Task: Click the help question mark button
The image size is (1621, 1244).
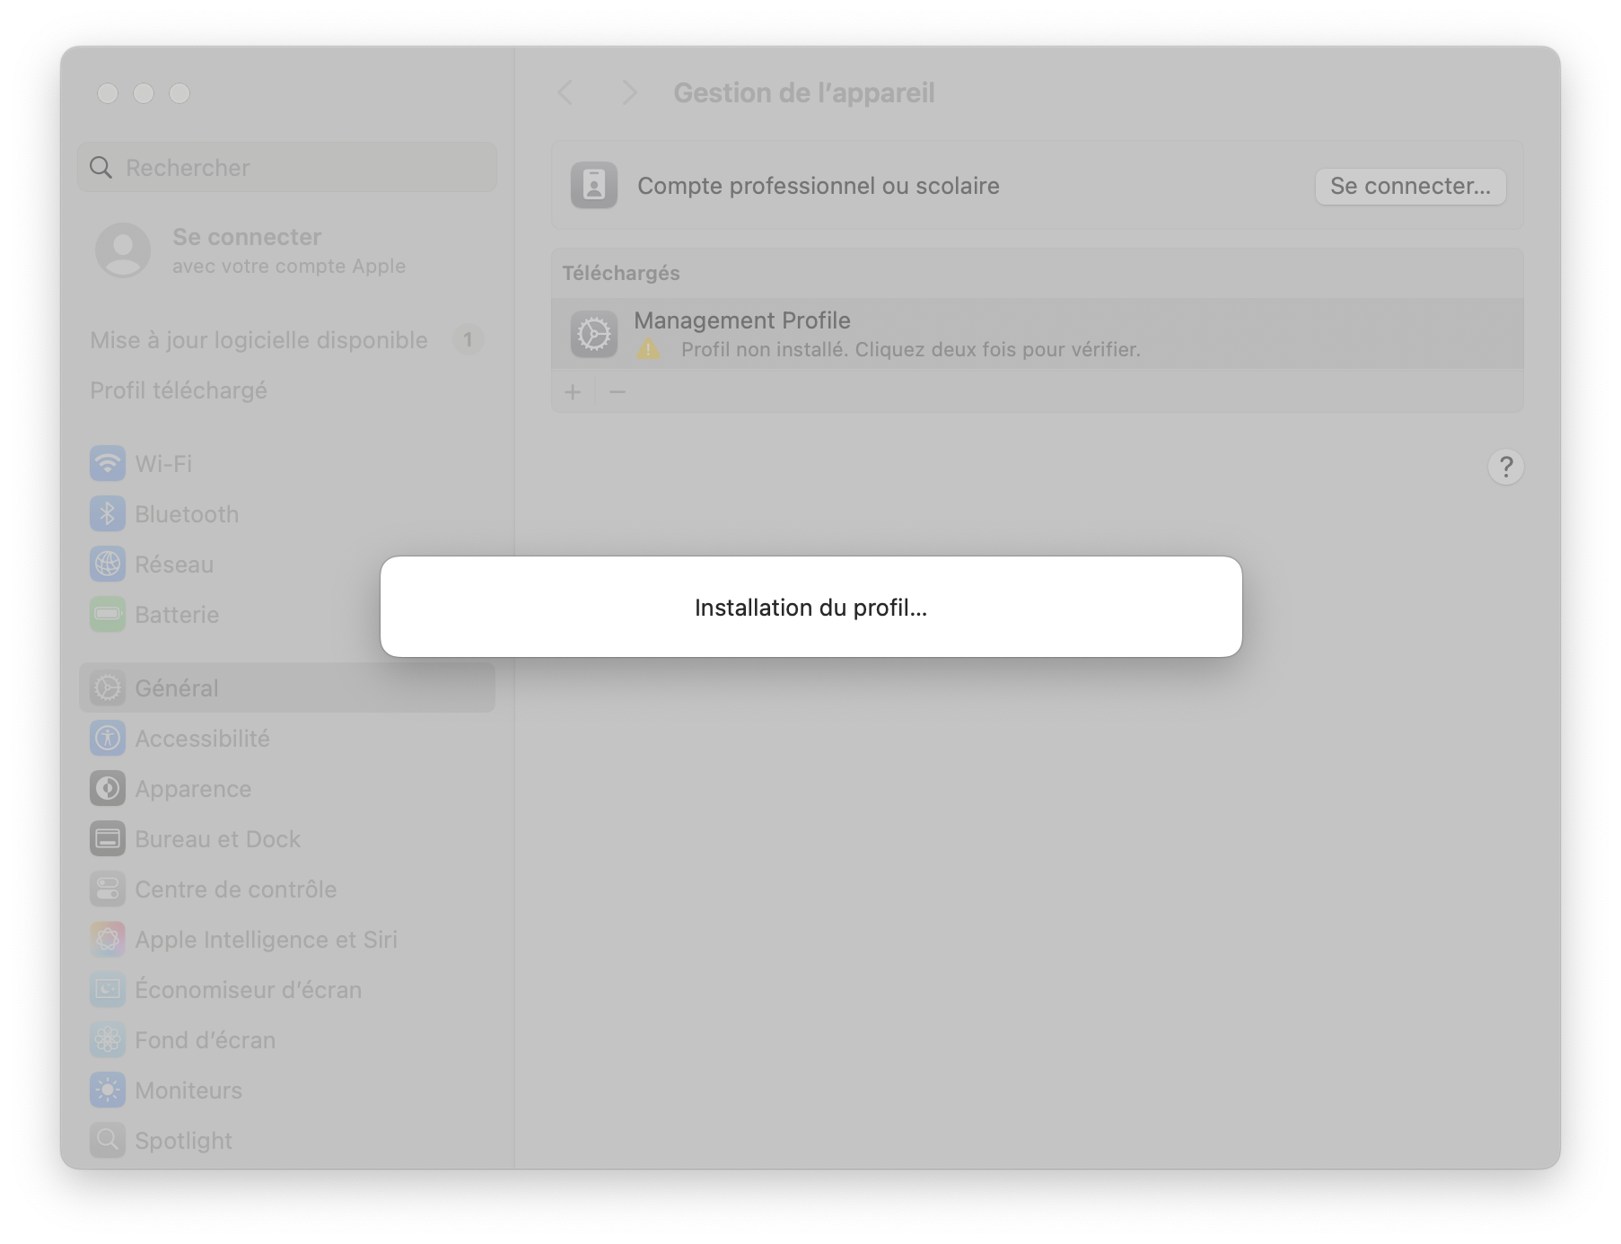Action: [1505, 467]
